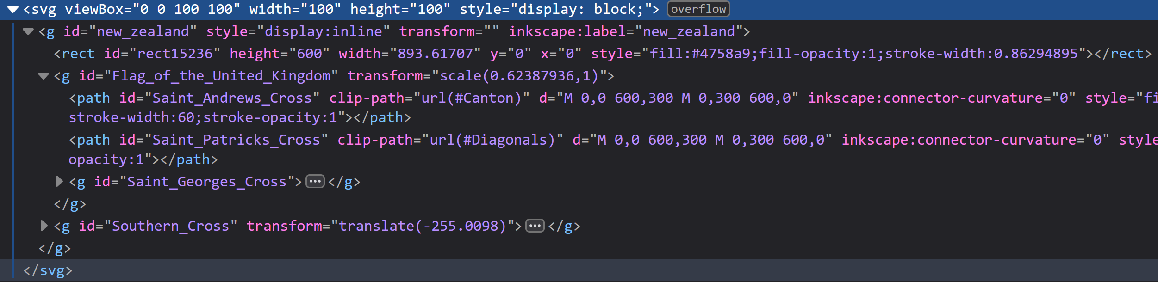Click the ellipsis badge in Saint_Georges_Cross
Image resolution: width=1158 pixels, height=282 pixels.
[x=315, y=181]
